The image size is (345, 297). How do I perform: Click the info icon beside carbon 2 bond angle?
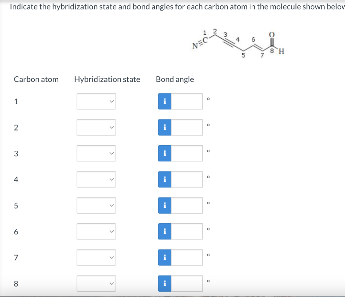click(x=164, y=127)
